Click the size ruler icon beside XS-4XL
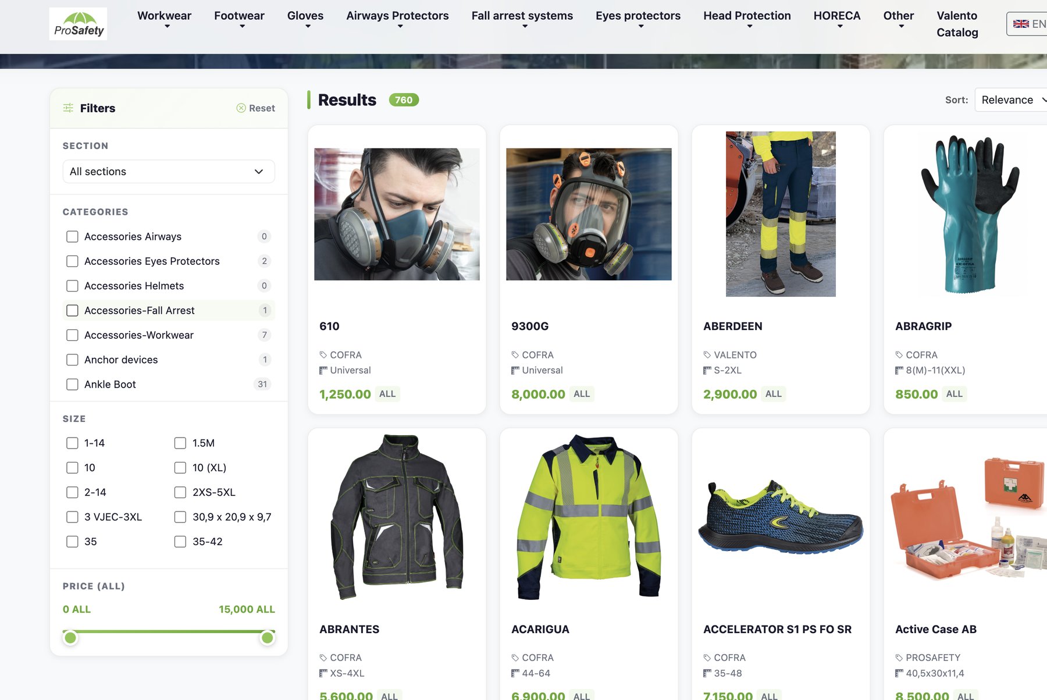This screenshot has width=1047, height=700. (x=323, y=673)
